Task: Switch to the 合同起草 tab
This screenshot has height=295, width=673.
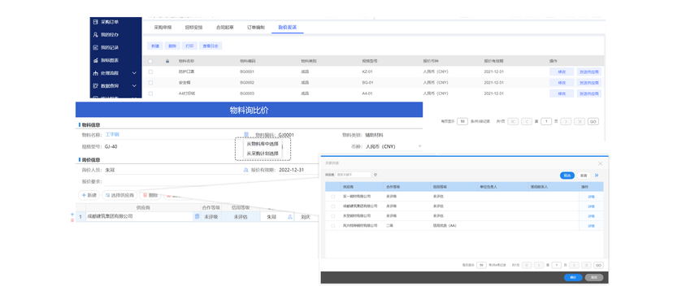Action: (x=224, y=27)
